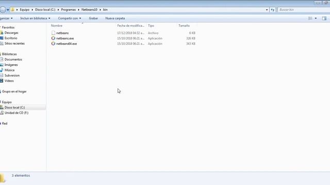The height and width of the screenshot is (185, 330).
Task: Click Netbeans10 in the breadcrumb
Action: (x=89, y=10)
